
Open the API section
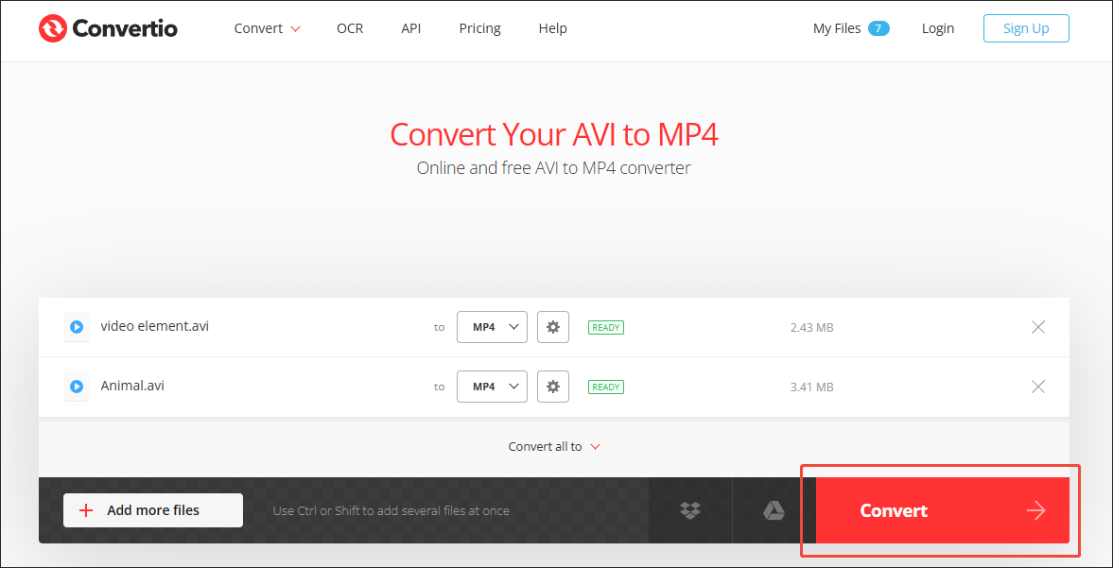tap(410, 28)
